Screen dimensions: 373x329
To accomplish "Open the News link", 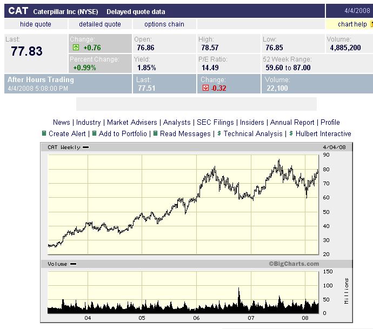I will (x=62, y=123).
